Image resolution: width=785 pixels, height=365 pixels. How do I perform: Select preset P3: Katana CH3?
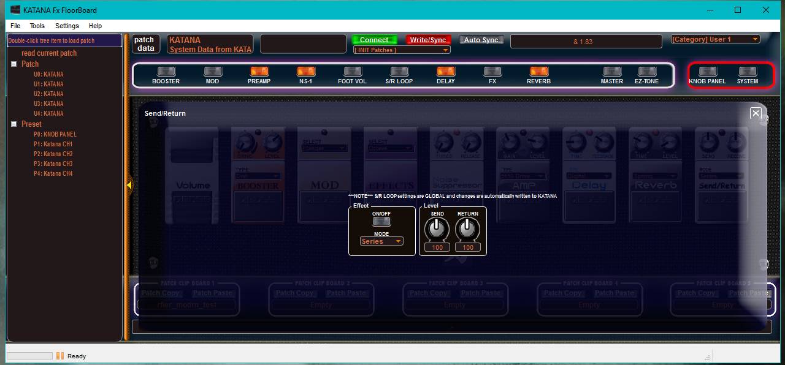click(53, 164)
